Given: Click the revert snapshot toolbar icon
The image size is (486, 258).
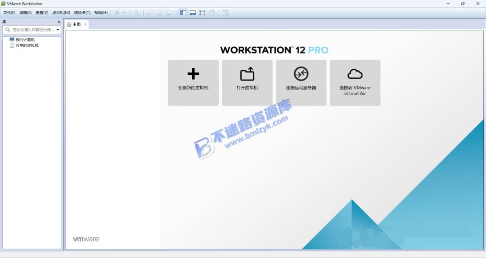Looking at the screenshot, I should (x=160, y=13).
